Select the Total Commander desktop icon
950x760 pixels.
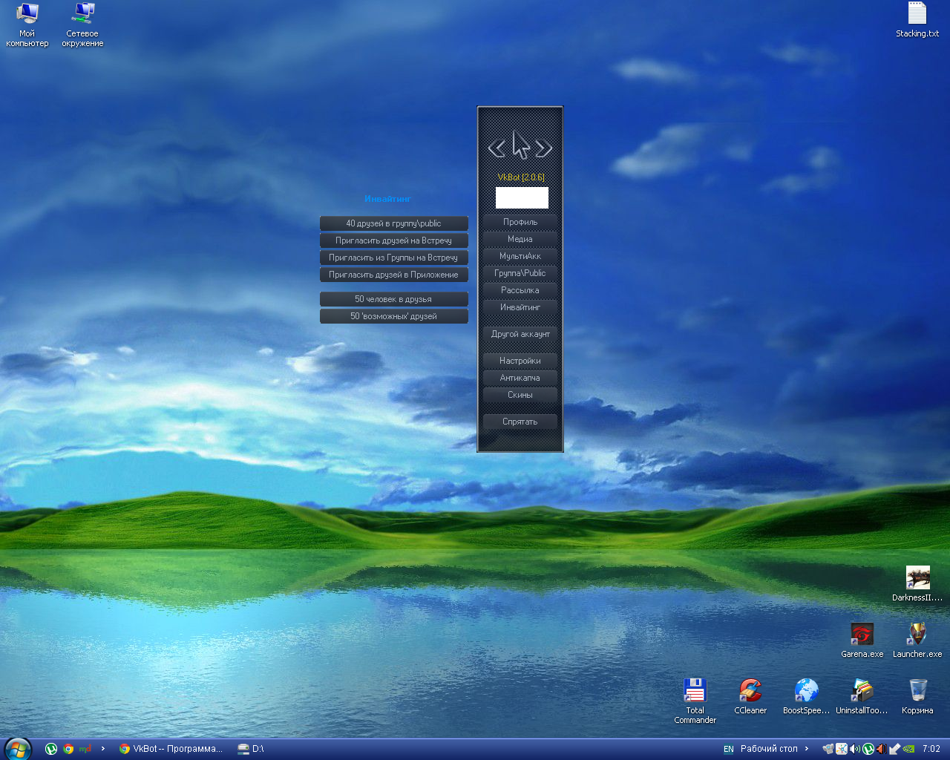pyautogui.click(x=695, y=691)
